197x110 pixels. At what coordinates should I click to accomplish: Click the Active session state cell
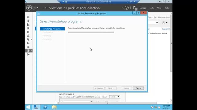pos(164,34)
